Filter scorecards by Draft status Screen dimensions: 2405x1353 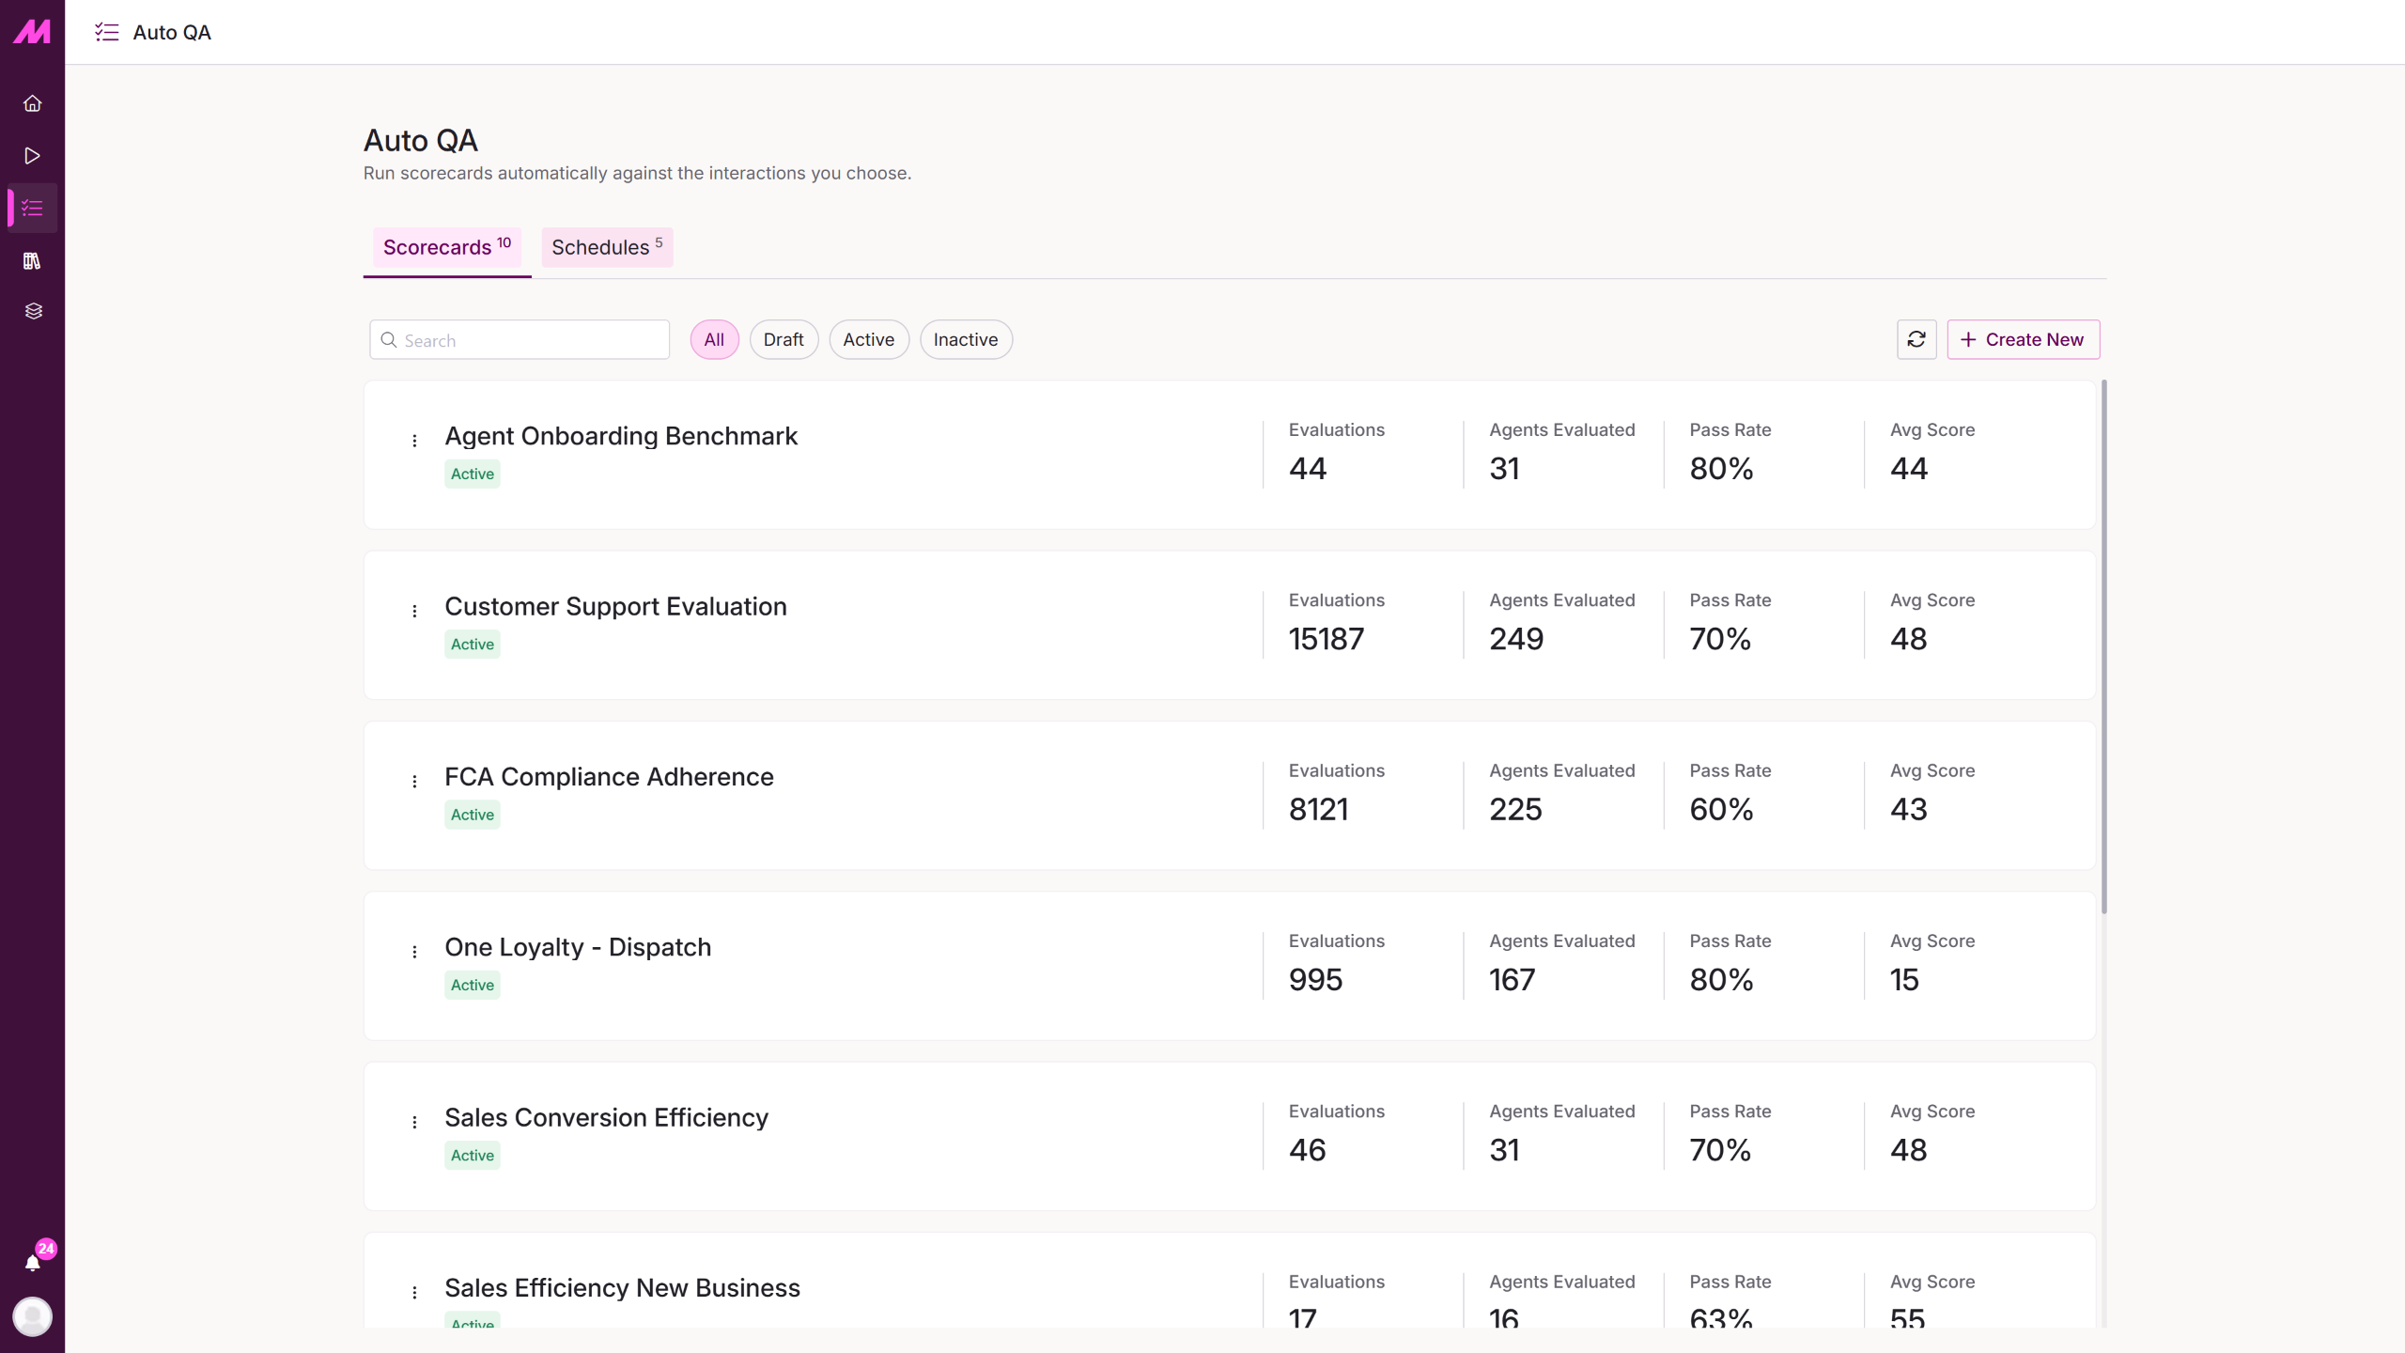point(784,339)
